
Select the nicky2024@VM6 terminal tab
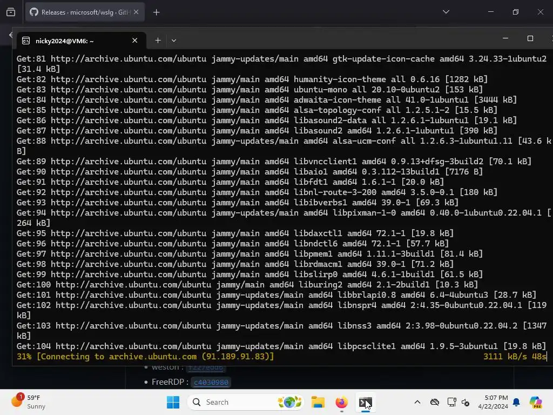click(81, 41)
